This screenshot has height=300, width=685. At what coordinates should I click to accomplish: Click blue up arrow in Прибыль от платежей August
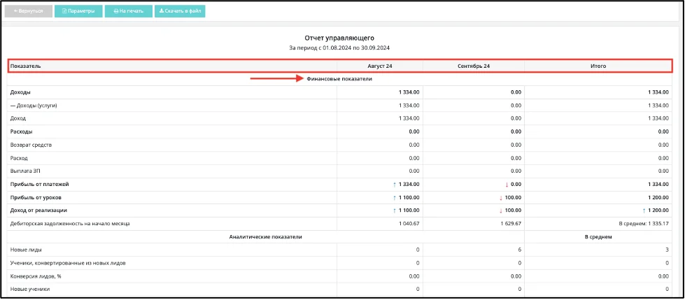click(395, 185)
